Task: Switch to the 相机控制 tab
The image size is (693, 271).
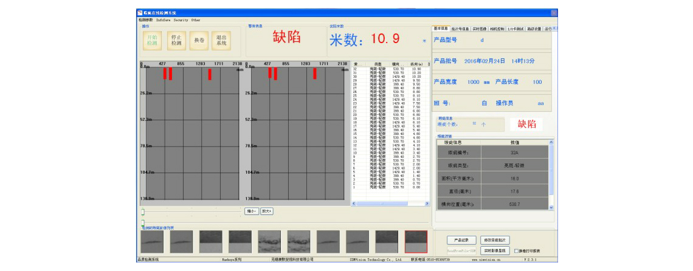Action: click(x=498, y=29)
